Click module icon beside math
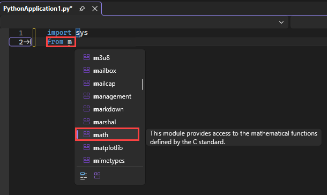Screen dimensions: 328x195 [86, 134]
